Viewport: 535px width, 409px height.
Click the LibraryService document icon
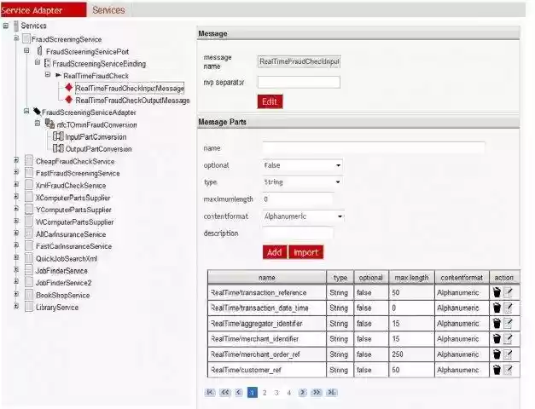tap(29, 307)
